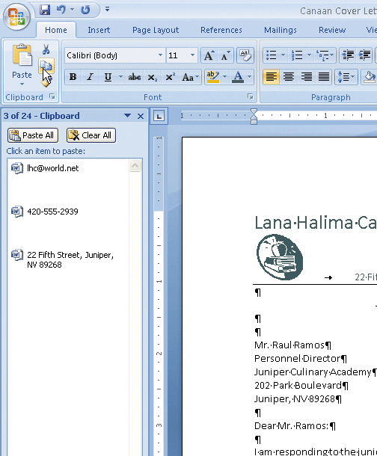This screenshot has height=456, width=377.
Task: Open Clipboard group dialog launcher
Action: click(52, 96)
